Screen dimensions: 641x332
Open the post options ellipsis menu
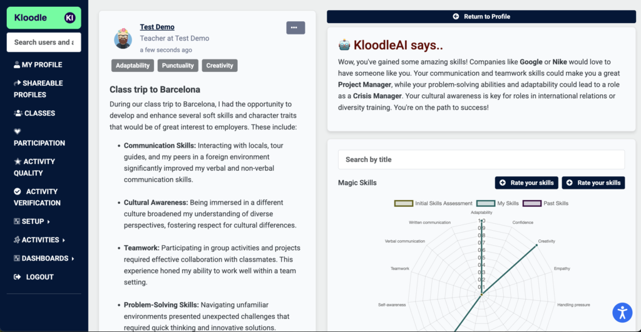(x=295, y=28)
